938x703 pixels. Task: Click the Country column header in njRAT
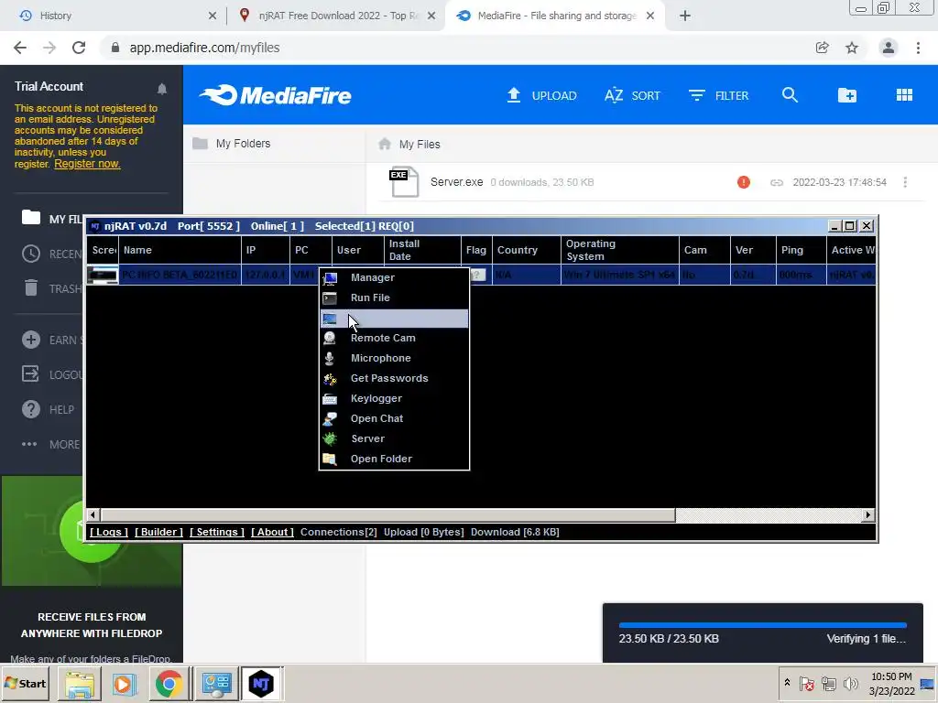[x=527, y=250]
